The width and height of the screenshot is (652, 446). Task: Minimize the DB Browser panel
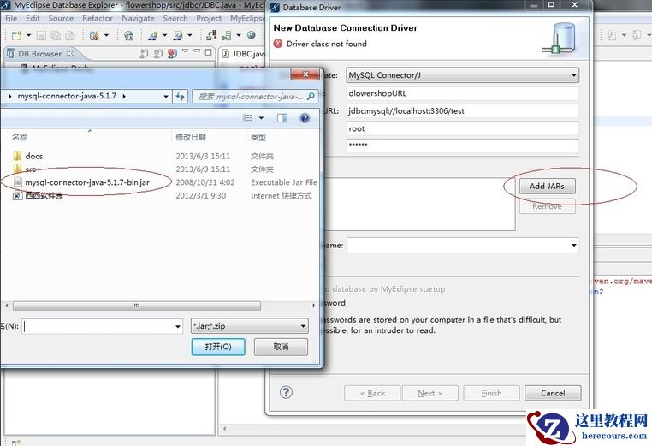(197, 51)
